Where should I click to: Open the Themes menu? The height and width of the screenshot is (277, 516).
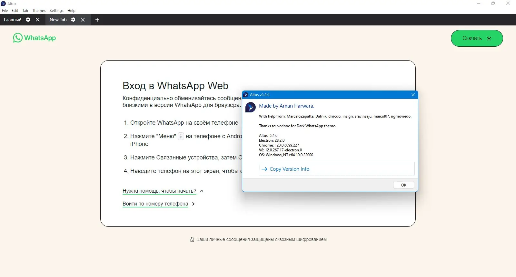point(39,11)
